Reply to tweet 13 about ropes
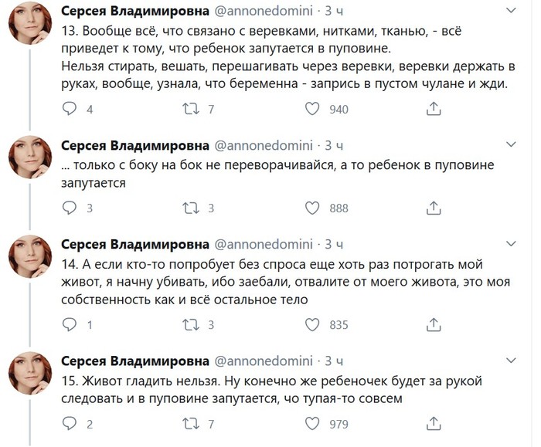The height and width of the screenshot is (447, 541). 70,110
